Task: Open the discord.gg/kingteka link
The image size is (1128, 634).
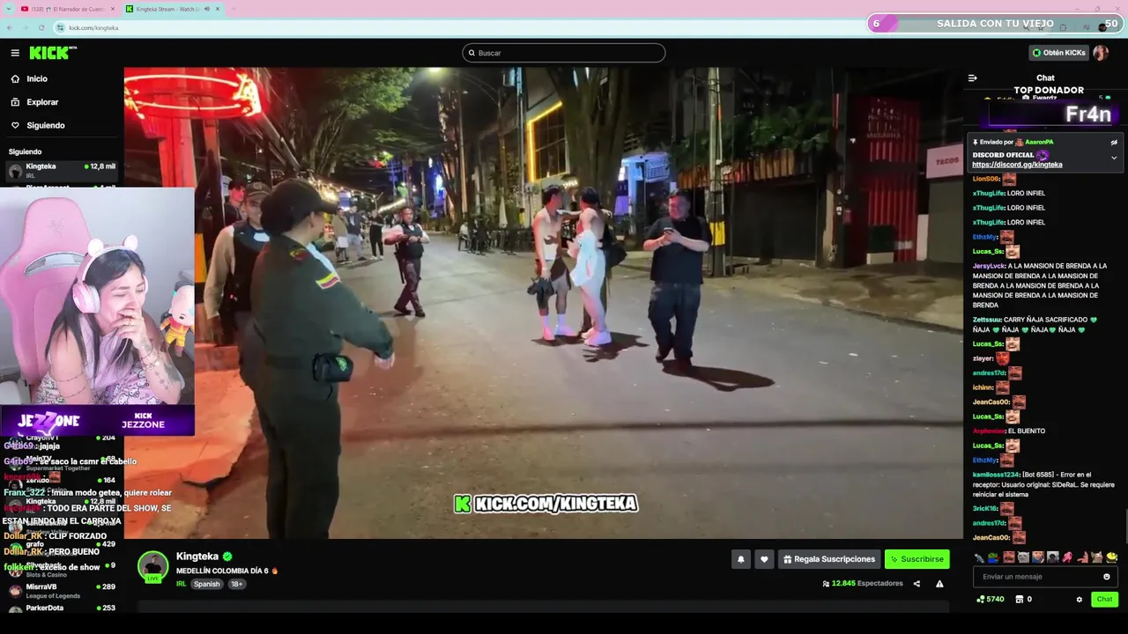Action: pos(1017,165)
